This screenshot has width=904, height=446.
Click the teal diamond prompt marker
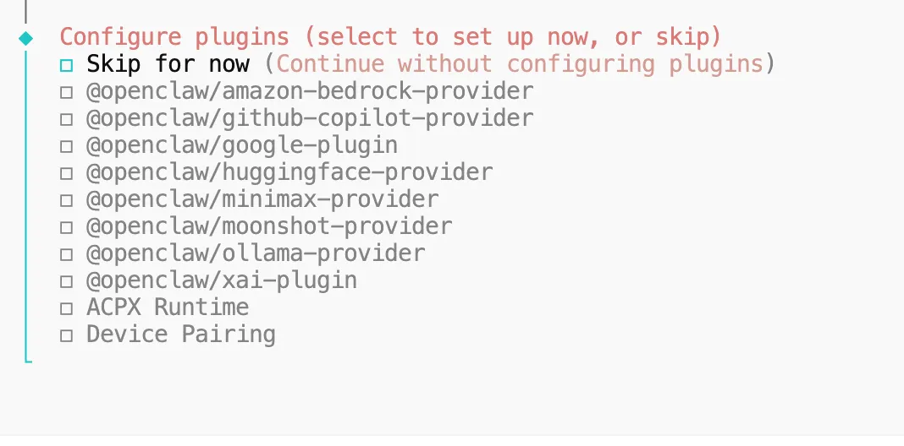coord(26,39)
